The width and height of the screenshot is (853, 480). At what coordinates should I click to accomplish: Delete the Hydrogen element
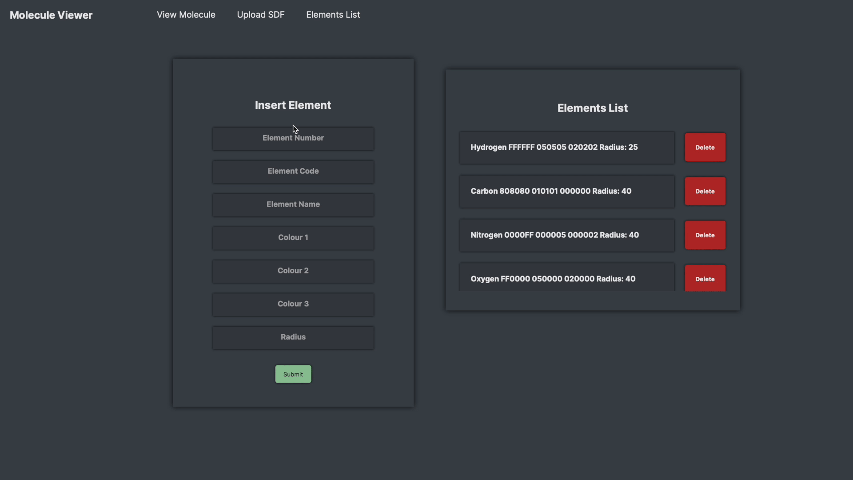(705, 147)
